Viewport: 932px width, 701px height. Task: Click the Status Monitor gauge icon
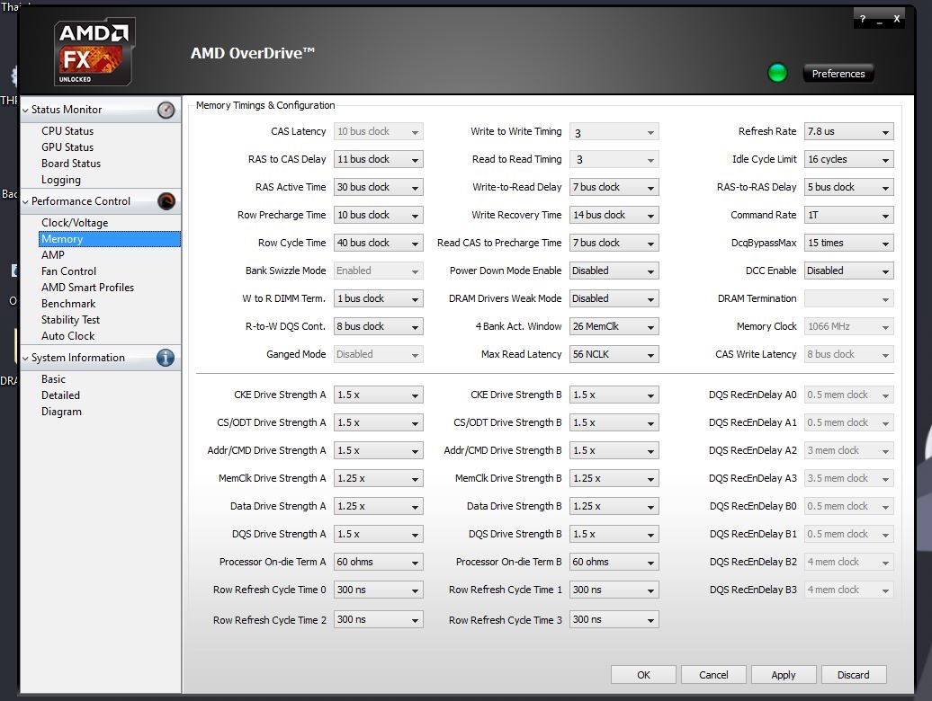[166, 110]
